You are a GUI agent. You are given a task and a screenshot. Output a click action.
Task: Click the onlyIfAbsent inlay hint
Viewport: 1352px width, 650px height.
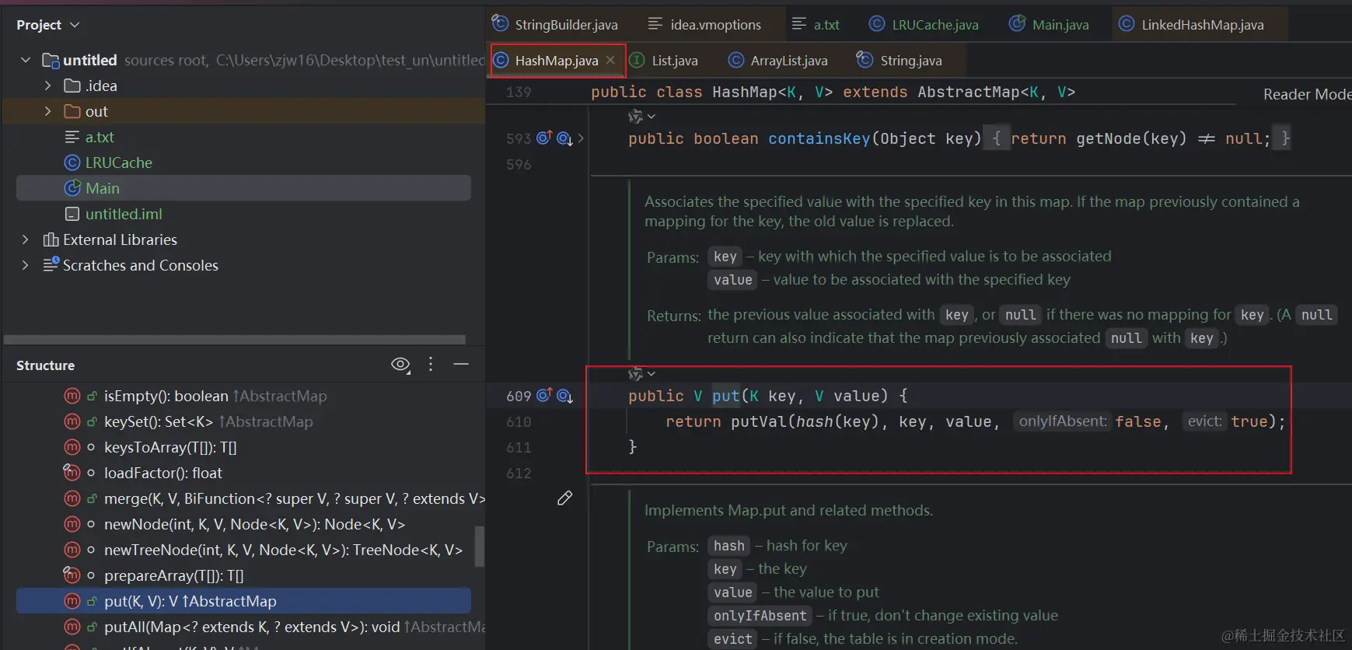pyautogui.click(x=1062, y=421)
